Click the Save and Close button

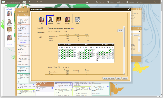[x=109, y=78]
